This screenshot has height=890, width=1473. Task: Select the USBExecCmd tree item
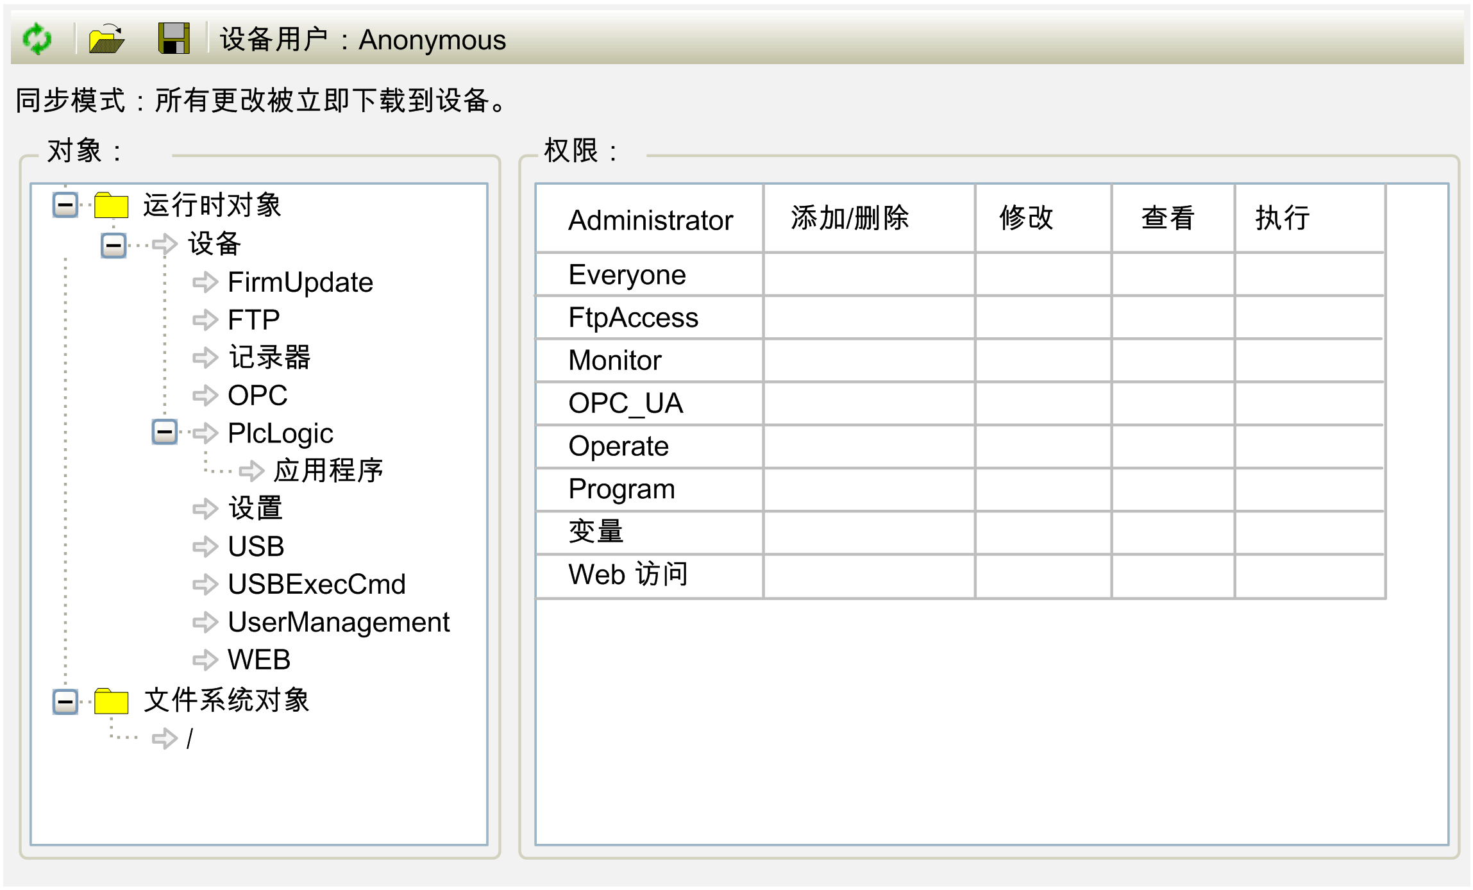point(316,584)
